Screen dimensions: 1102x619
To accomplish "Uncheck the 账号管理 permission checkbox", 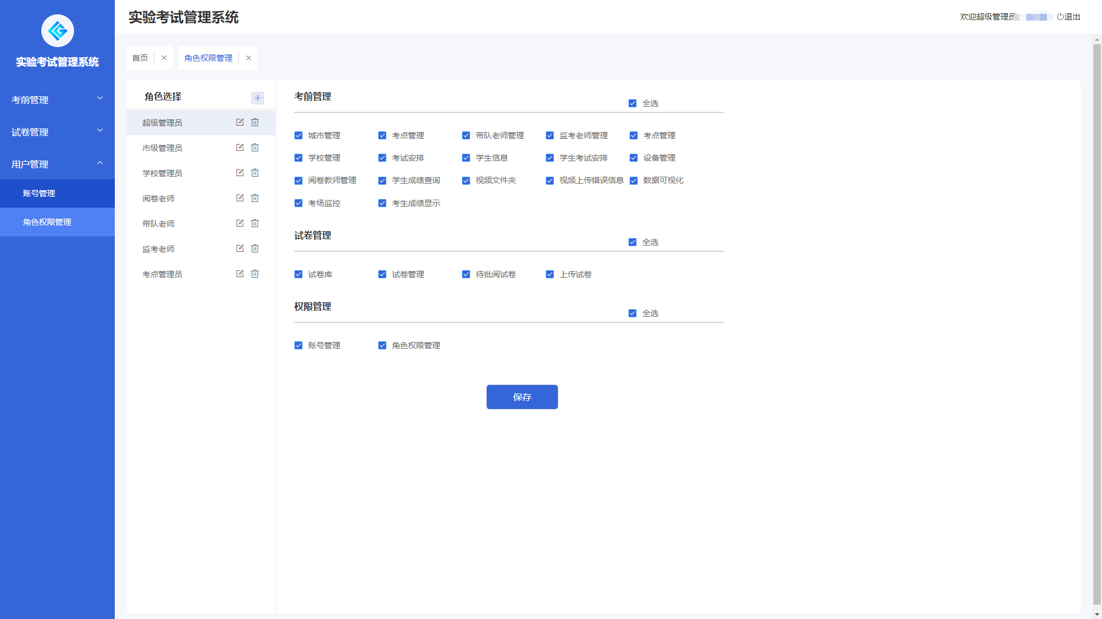I will (298, 345).
